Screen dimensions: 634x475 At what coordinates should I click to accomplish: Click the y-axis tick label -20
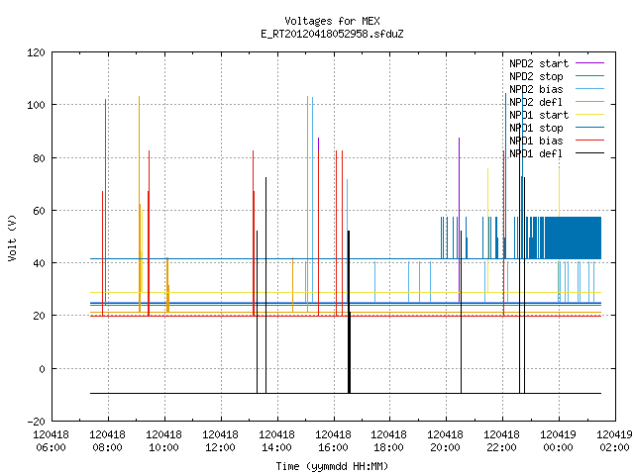pyautogui.click(x=36, y=422)
